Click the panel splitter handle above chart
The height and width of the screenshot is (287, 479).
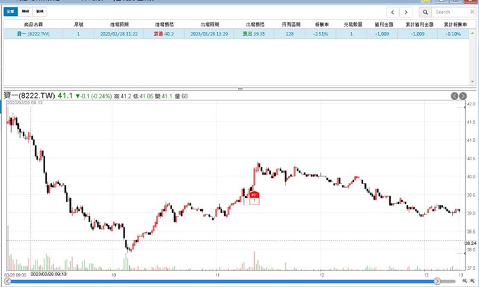[239, 89]
